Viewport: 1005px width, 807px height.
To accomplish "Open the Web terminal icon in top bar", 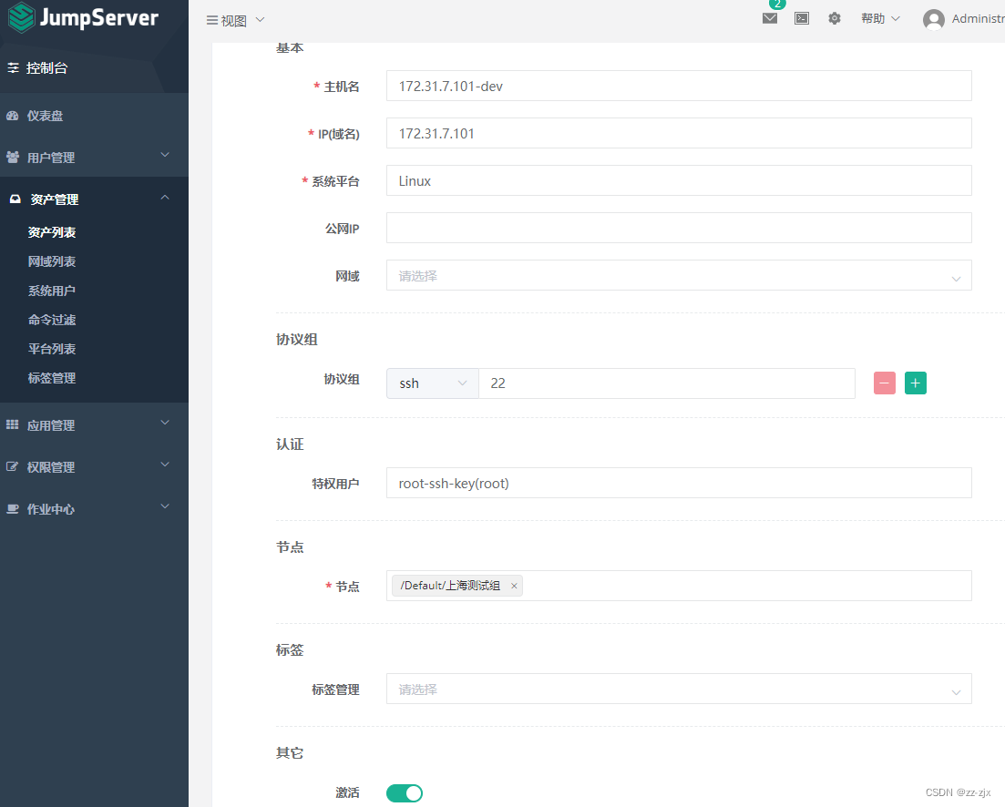I will 802,18.
